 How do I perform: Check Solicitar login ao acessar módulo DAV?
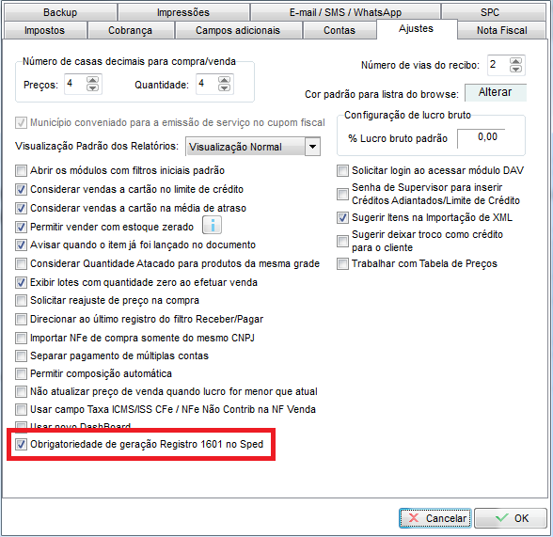point(342,170)
